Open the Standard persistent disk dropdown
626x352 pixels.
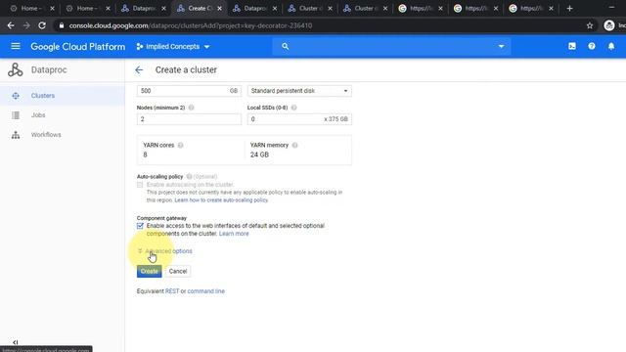click(x=299, y=91)
